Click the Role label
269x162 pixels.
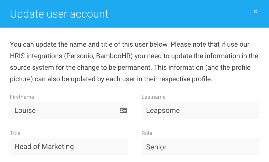(x=147, y=133)
